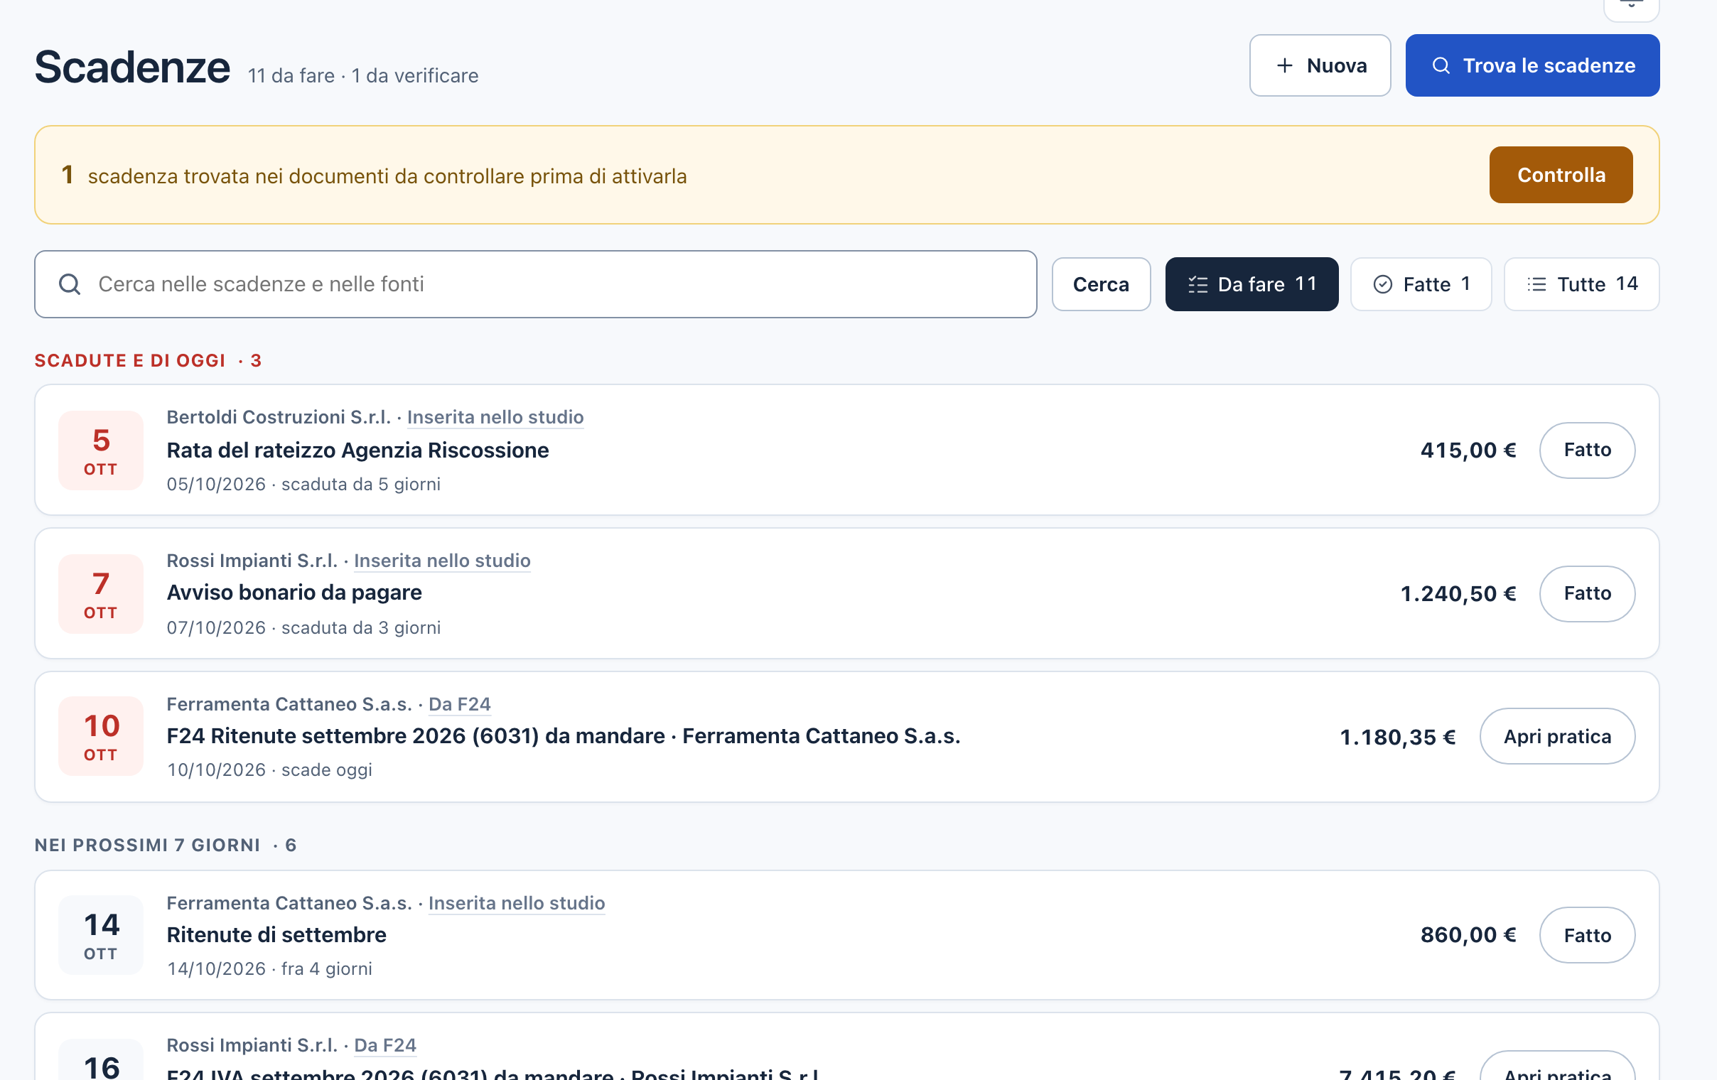Click text 14/10/2026 · fra 4 giorni
Viewport: 1717px width, 1080px height.
(x=269, y=969)
